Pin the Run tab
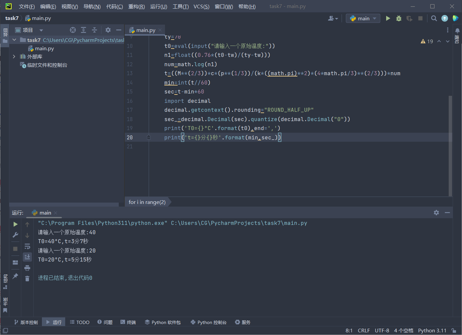The height and width of the screenshot is (335, 462). tap(15, 276)
